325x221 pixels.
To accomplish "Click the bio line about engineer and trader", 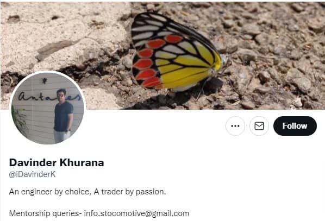I will tap(87, 192).
